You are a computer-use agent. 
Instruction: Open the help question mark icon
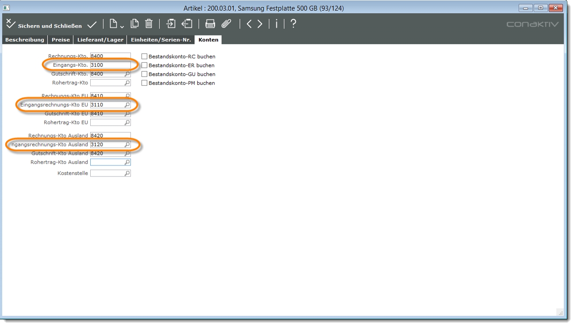click(x=293, y=24)
